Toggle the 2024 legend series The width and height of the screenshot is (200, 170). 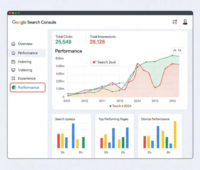tap(126, 106)
